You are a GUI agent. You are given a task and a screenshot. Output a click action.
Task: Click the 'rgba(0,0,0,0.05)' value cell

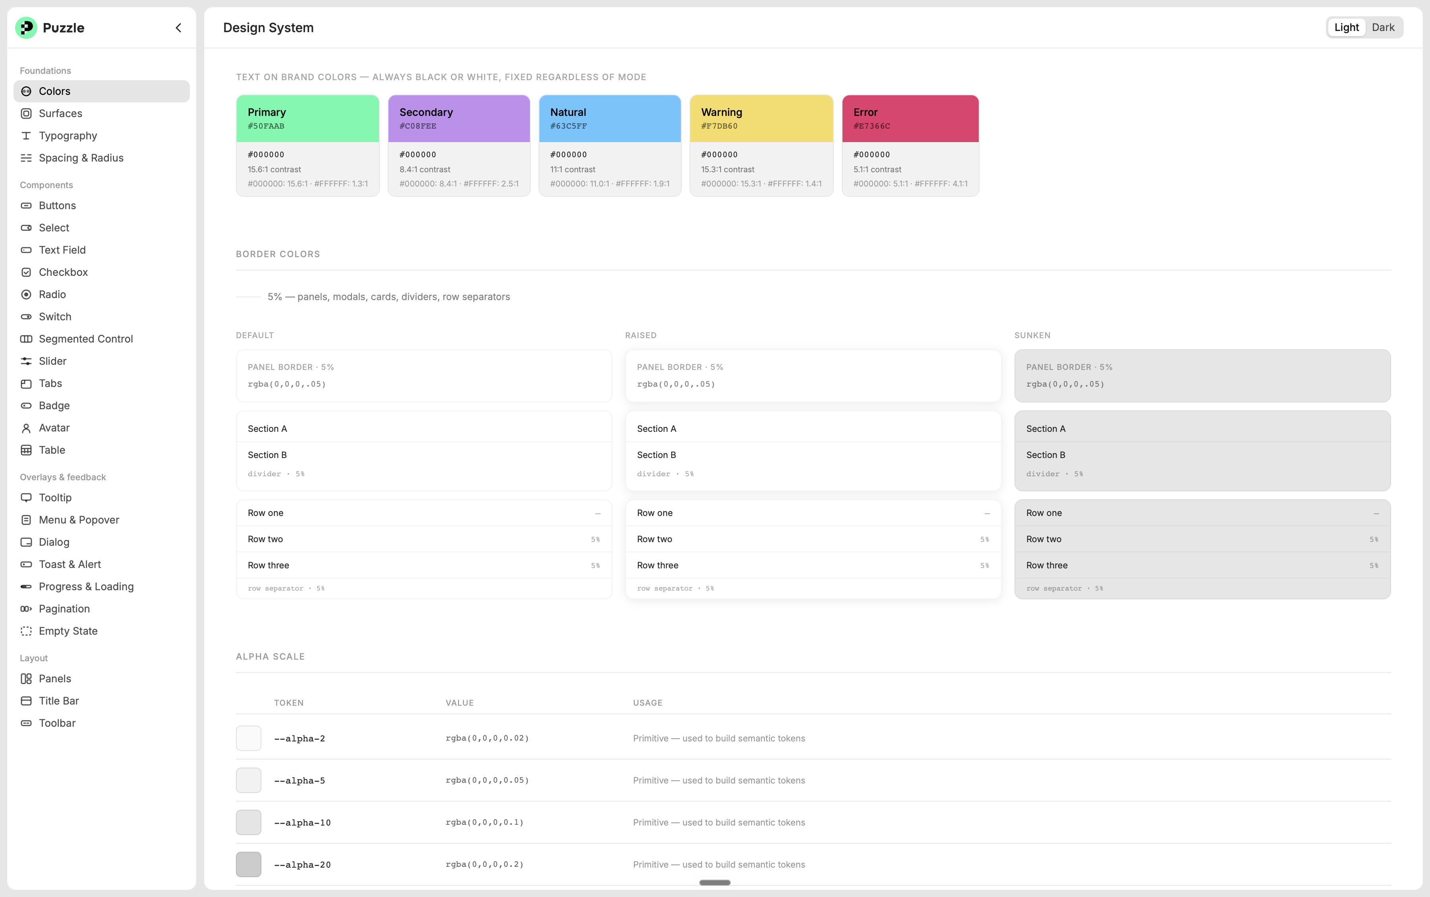(487, 781)
